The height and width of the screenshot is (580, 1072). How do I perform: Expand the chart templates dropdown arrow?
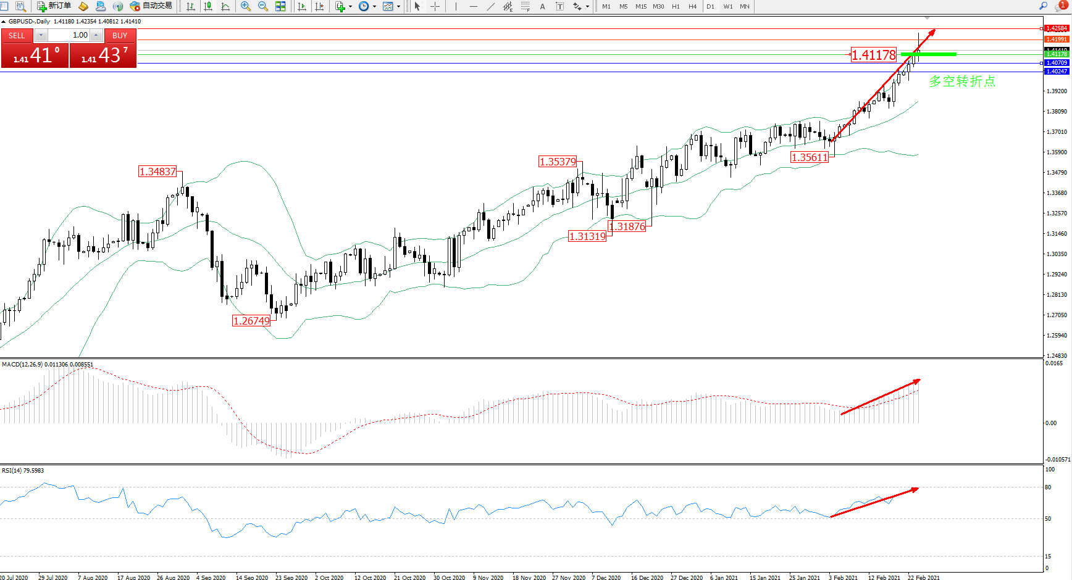[x=398, y=6]
